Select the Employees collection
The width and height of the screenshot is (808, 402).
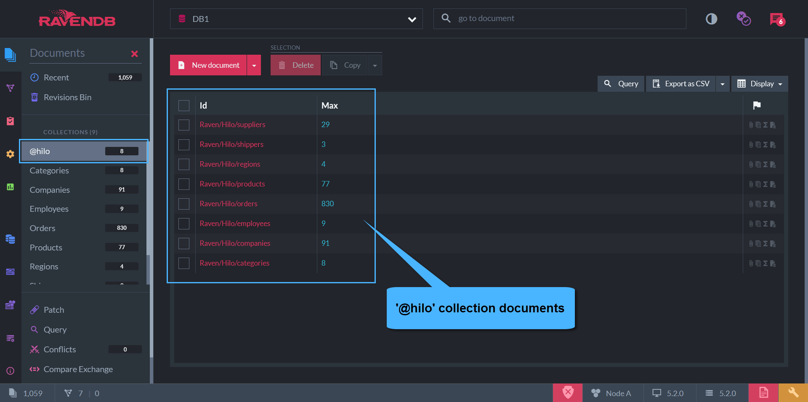click(x=84, y=209)
